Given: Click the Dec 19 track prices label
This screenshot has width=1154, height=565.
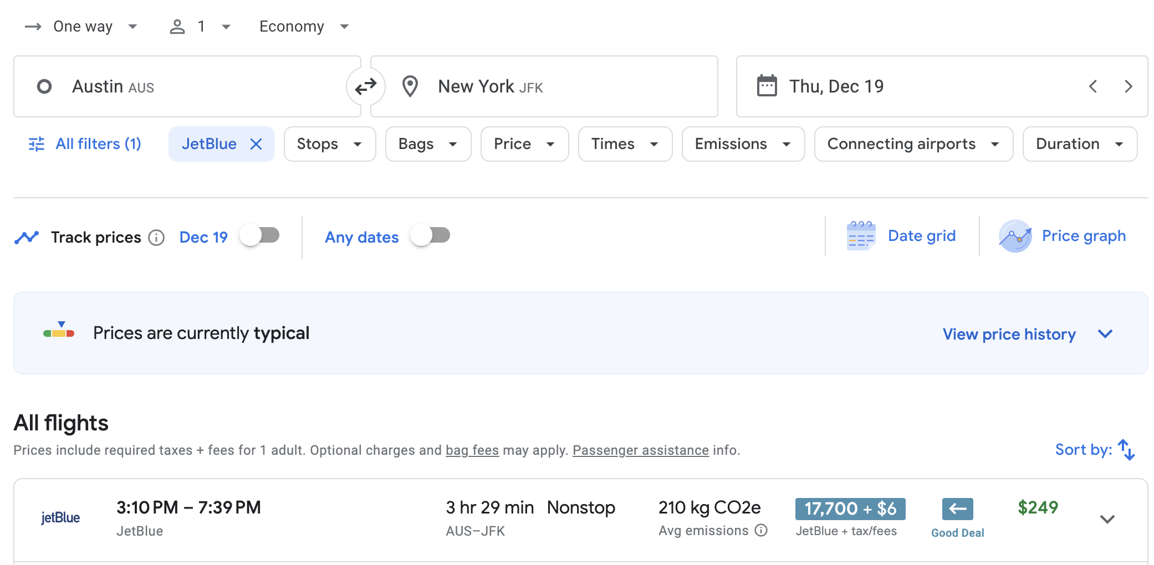Looking at the screenshot, I should click(203, 238).
